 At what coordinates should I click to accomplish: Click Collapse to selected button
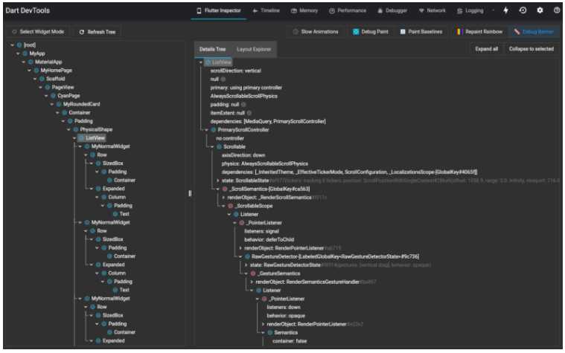pos(532,49)
